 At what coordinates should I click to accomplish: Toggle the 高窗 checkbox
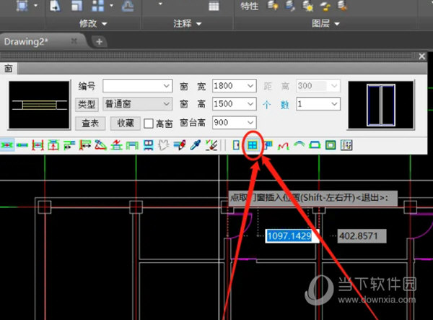pyautogui.click(x=149, y=124)
